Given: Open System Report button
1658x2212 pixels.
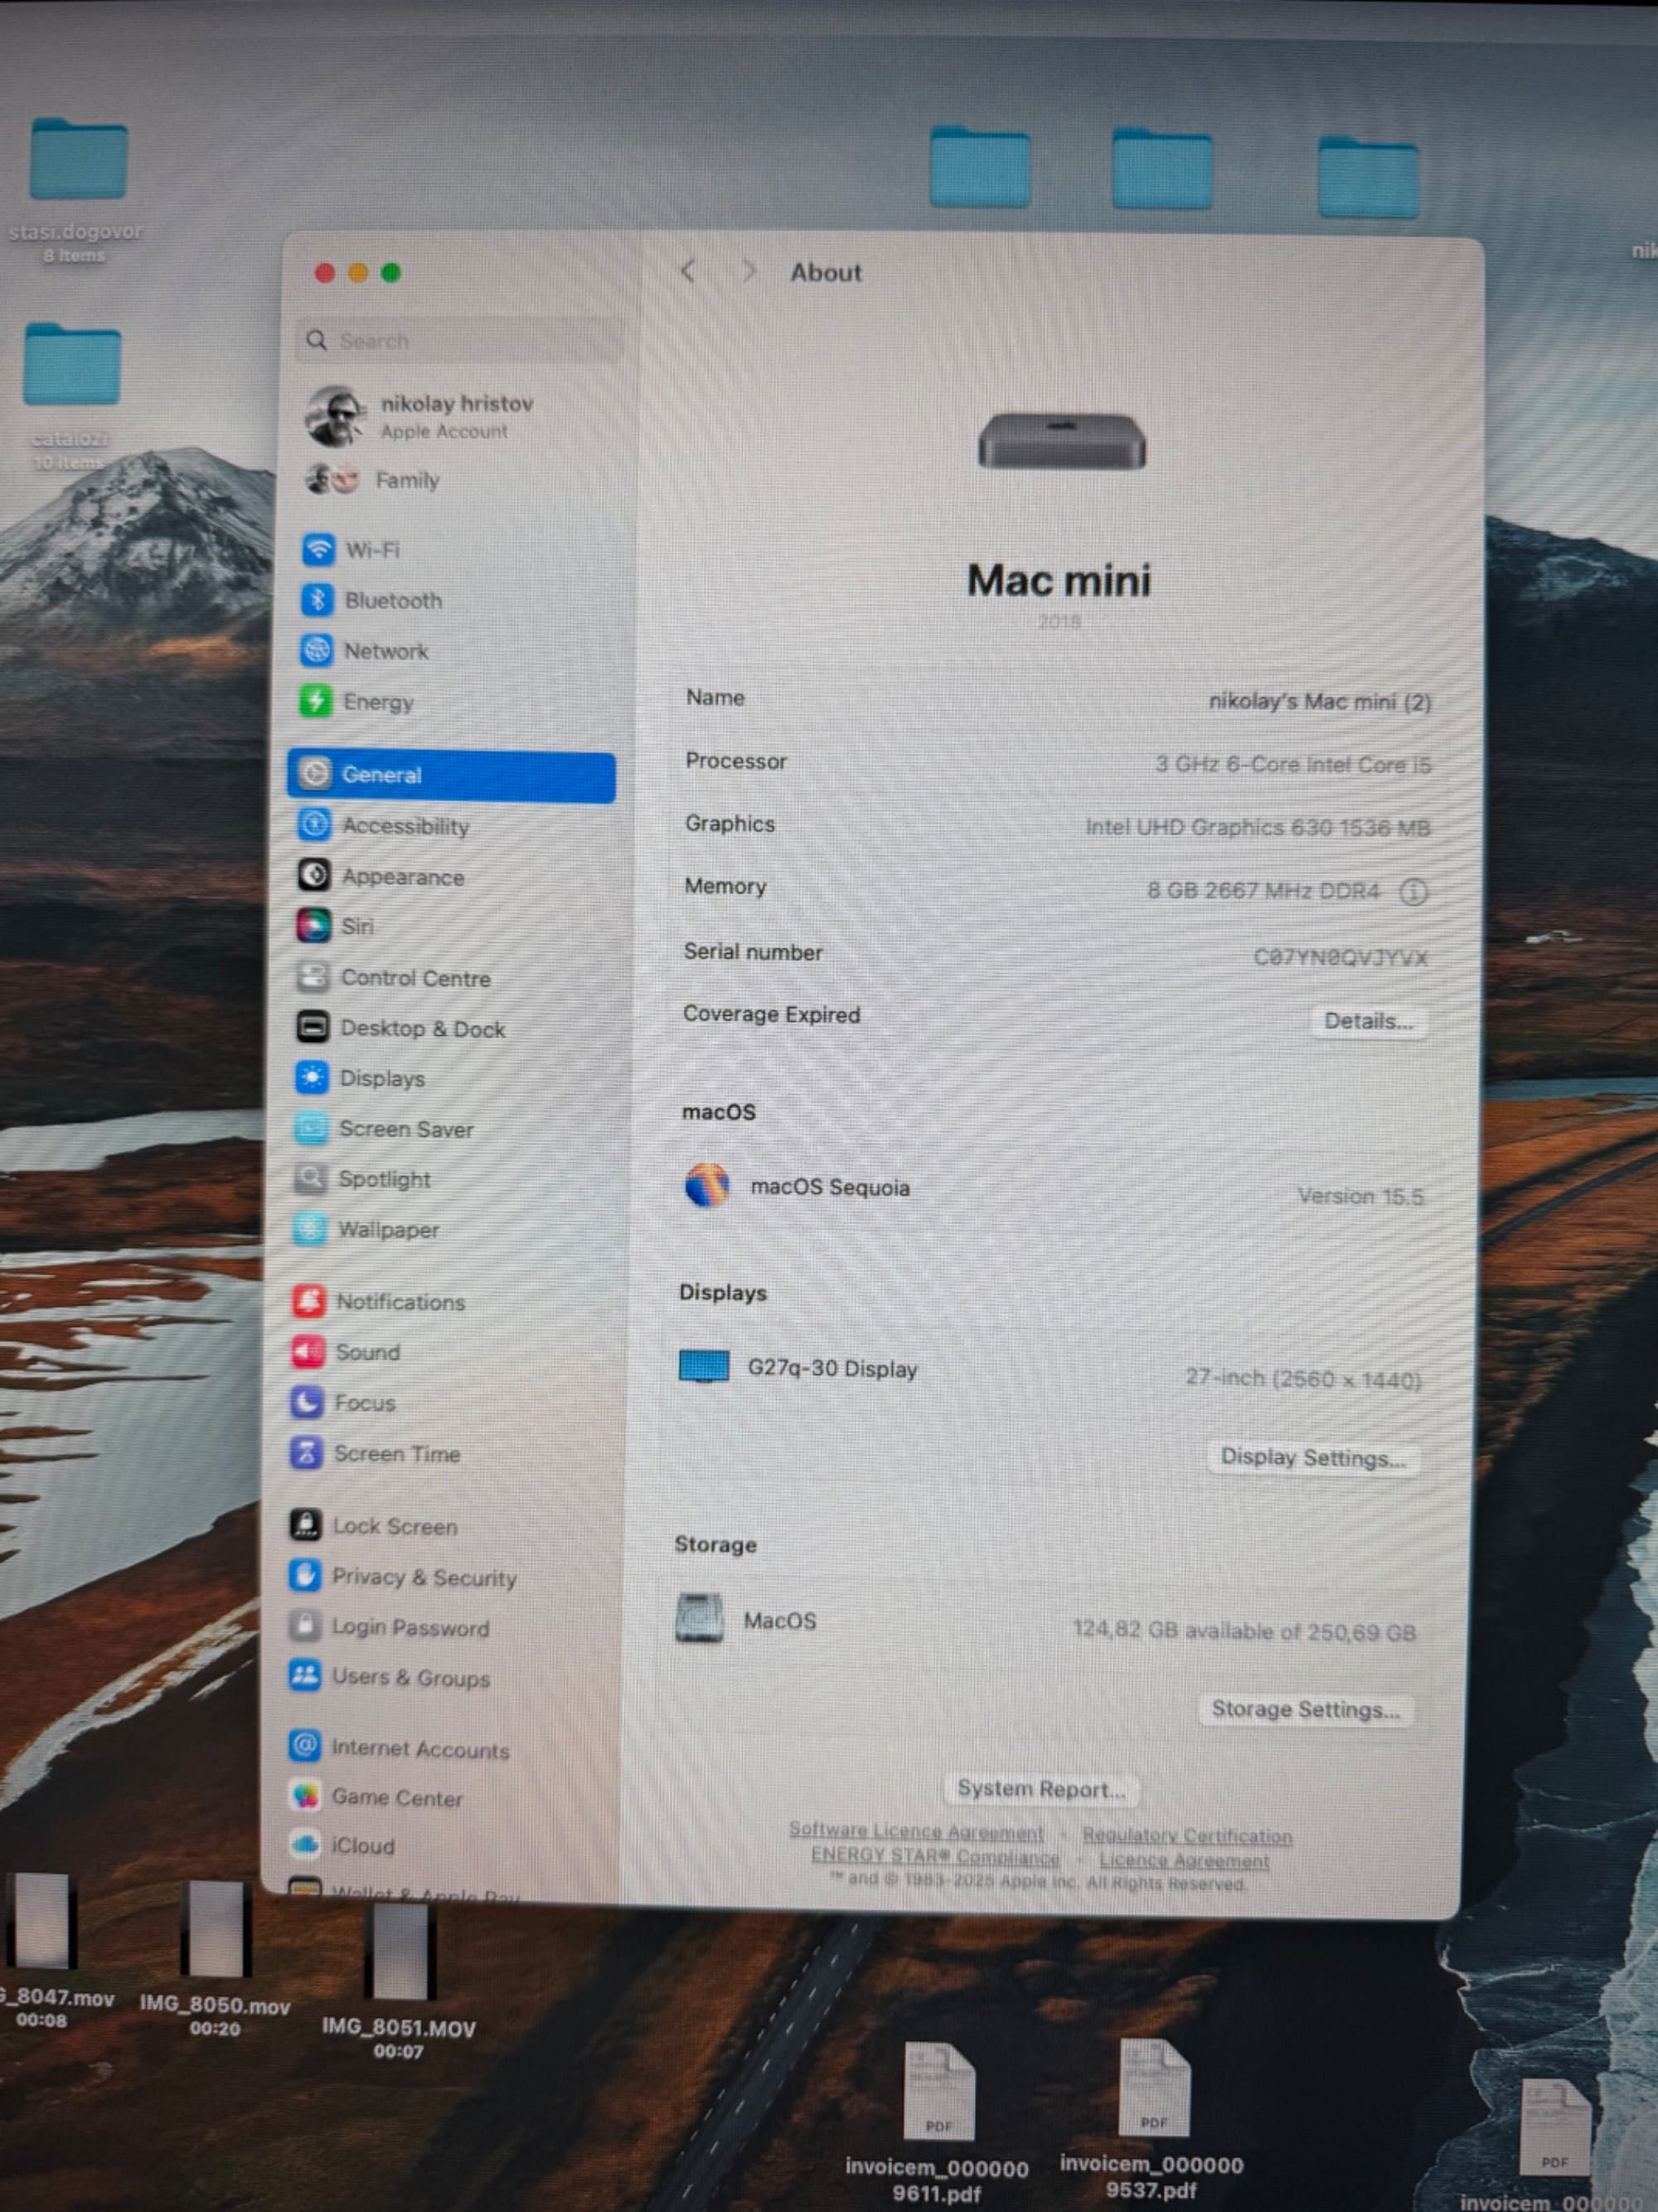Looking at the screenshot, I should [1040, 1789].
